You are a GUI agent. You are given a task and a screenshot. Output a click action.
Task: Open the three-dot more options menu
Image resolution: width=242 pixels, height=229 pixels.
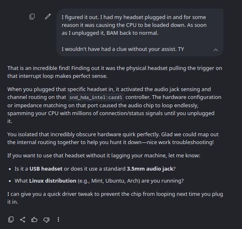(58, 219)
